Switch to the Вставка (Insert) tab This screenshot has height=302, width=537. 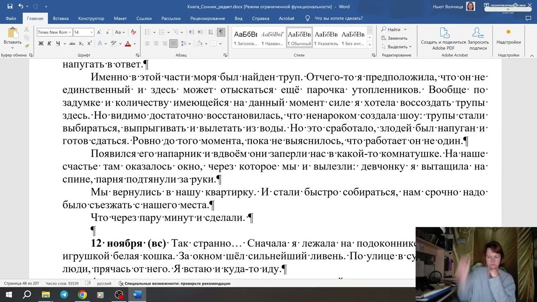61,18
